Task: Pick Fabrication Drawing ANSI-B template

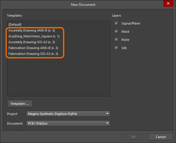Action: 33,48
